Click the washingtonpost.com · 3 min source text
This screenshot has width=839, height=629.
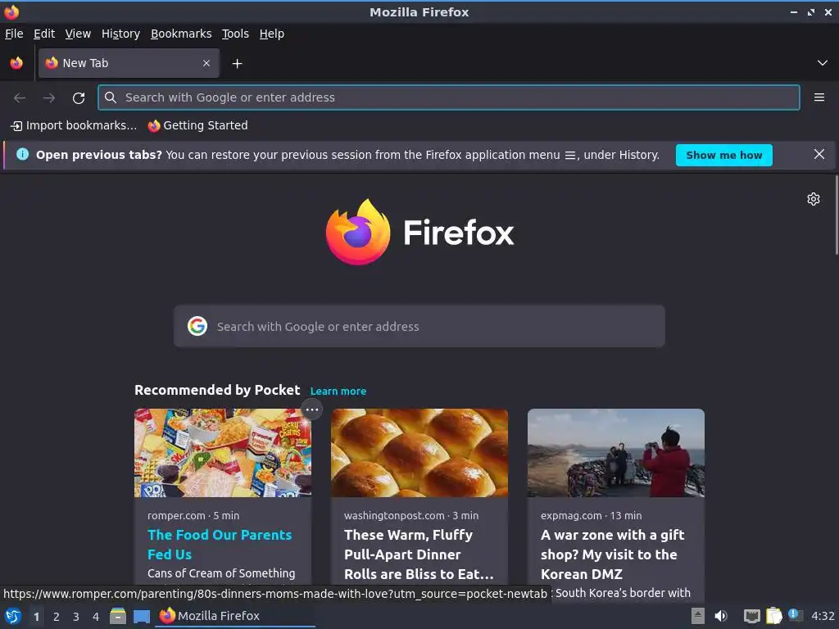tap(411, 516)
